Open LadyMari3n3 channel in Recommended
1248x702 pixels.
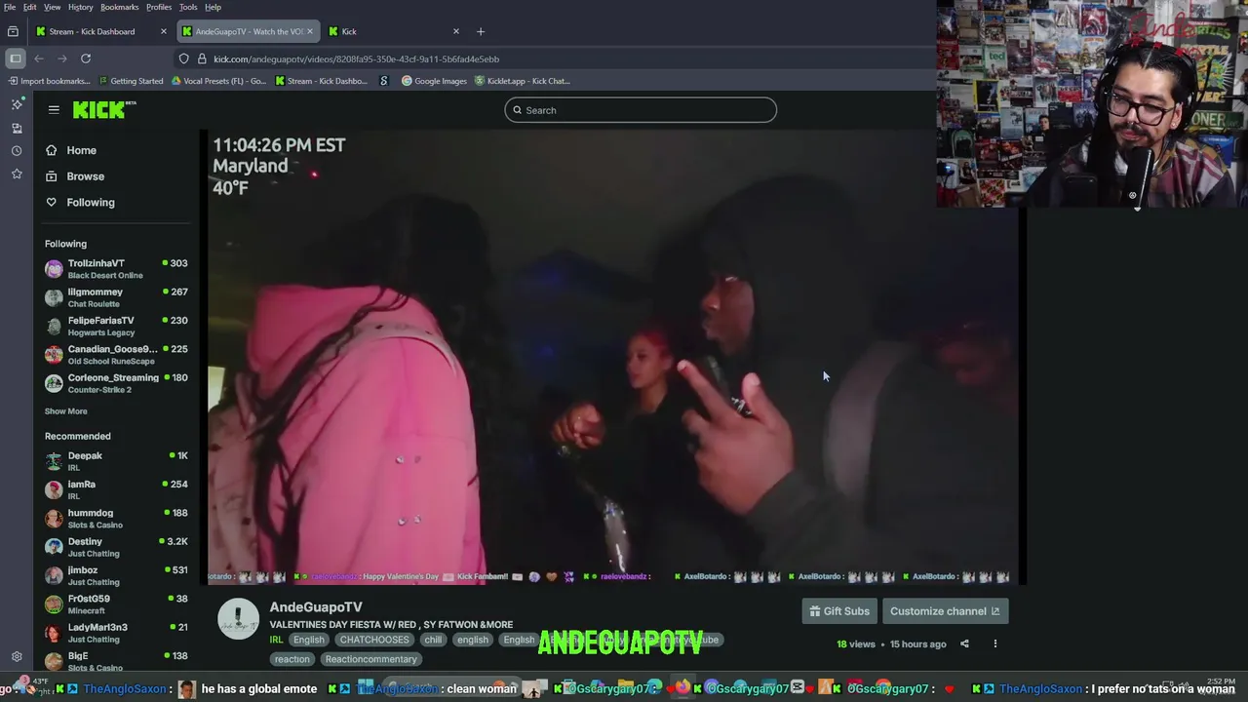coord(116,633)
